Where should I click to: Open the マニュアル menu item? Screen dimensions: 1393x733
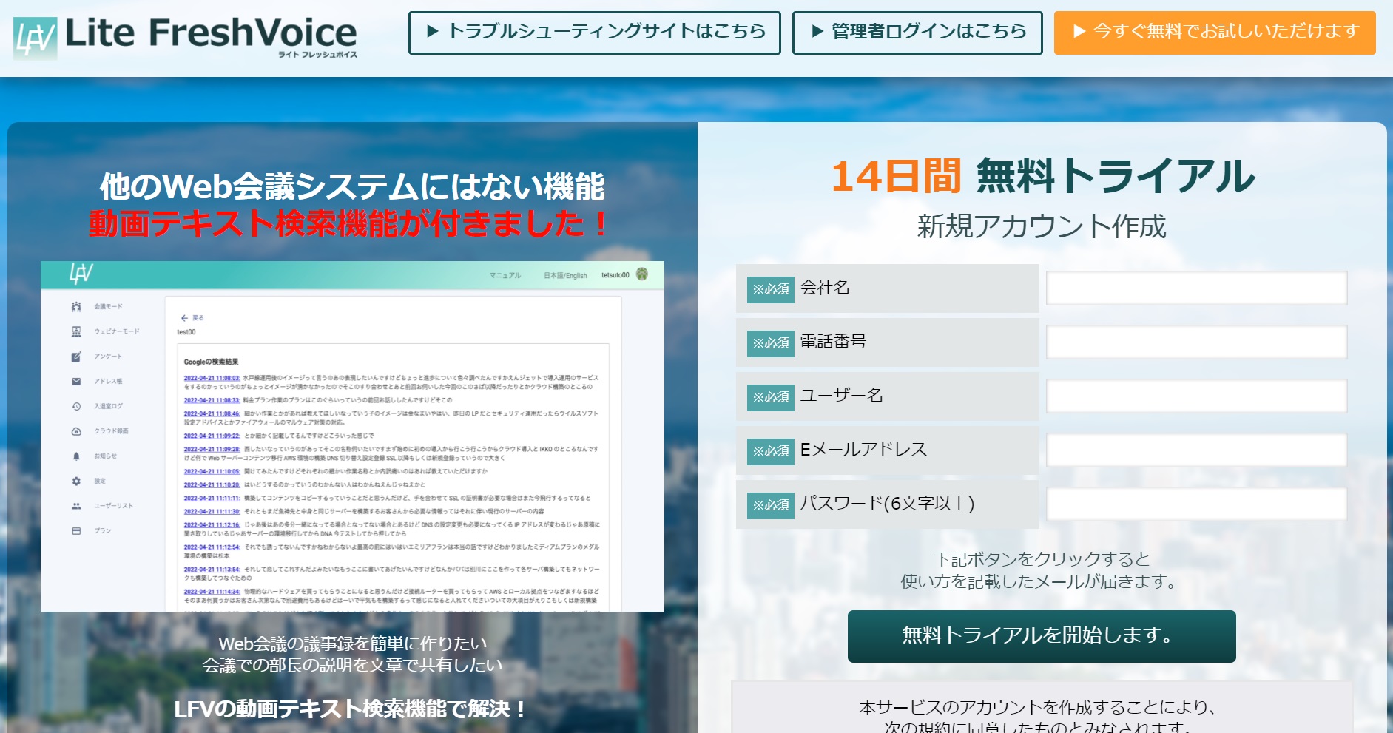[x=506, y=274]
